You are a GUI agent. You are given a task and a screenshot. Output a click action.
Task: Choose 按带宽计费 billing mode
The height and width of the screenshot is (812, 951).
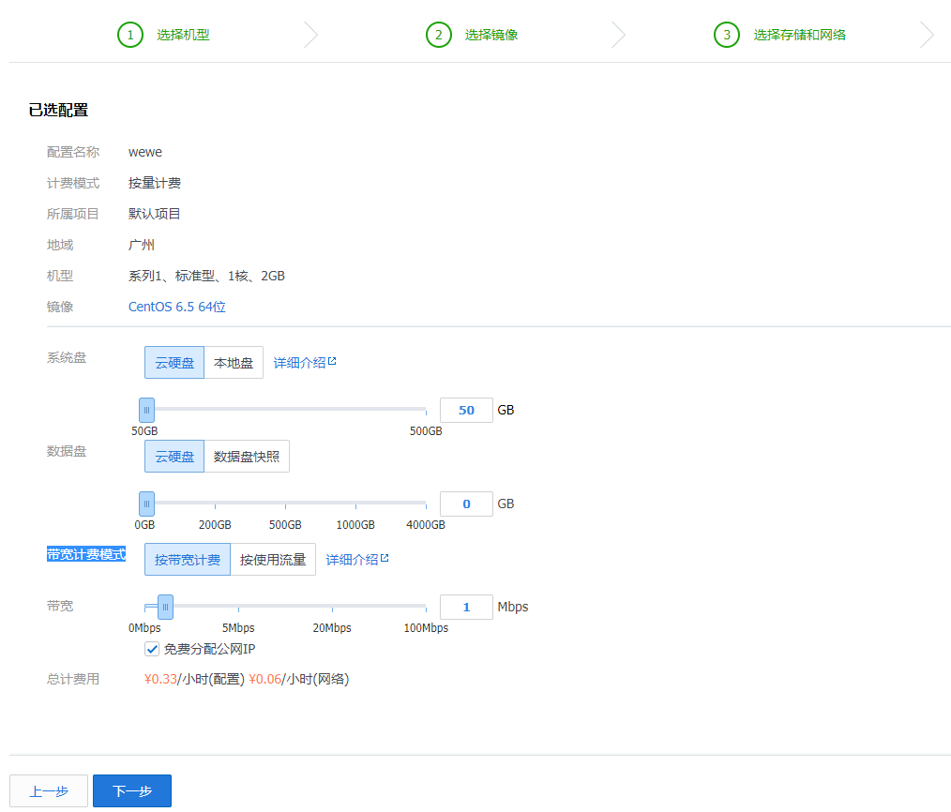click(x=188, y=559)
